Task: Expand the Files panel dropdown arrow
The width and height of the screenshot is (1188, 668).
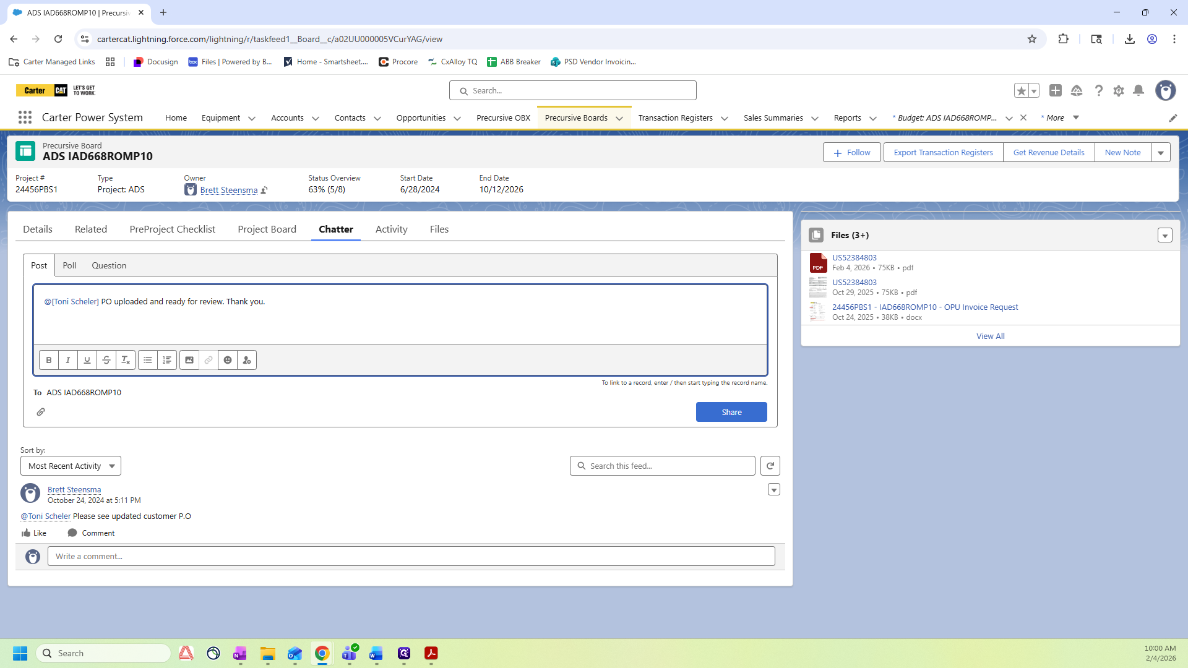Action: pyautogui.click(x=1164, y=235)
